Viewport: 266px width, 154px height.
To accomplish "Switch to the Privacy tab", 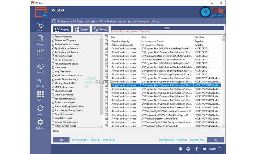I will pos(101,29).
